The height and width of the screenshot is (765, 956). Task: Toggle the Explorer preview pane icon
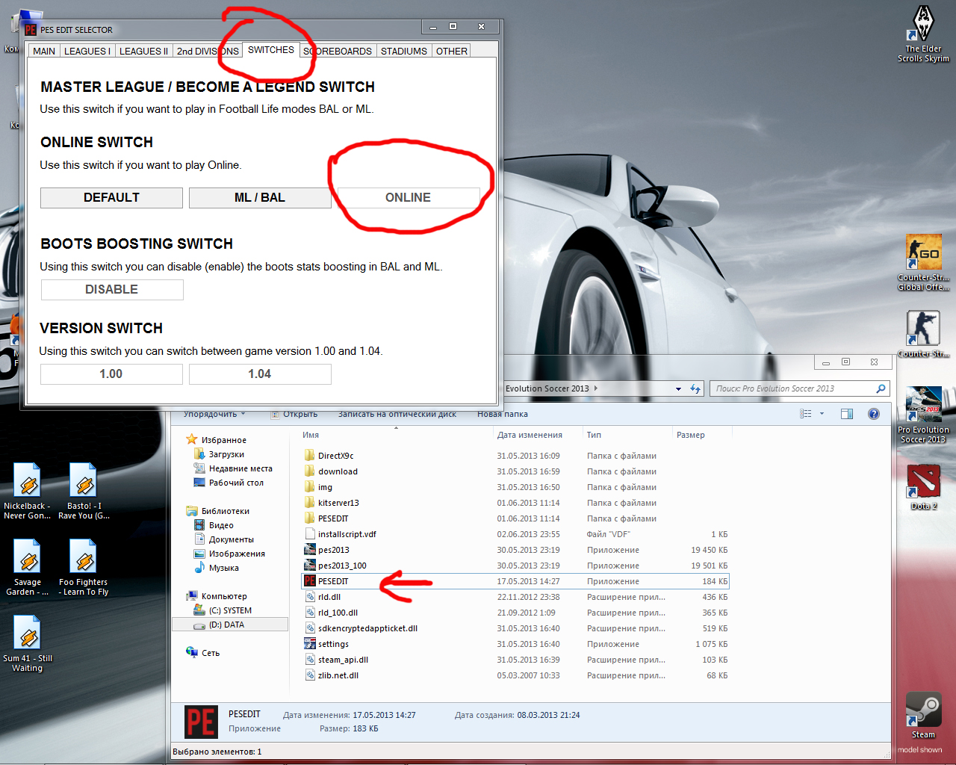(x=847, y=414)
